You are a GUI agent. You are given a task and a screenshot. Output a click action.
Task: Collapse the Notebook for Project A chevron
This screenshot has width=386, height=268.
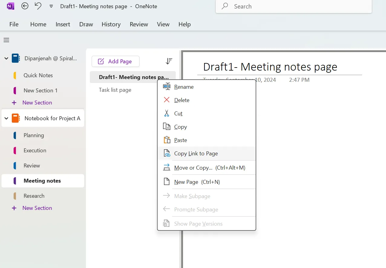[x=6, y=118]
